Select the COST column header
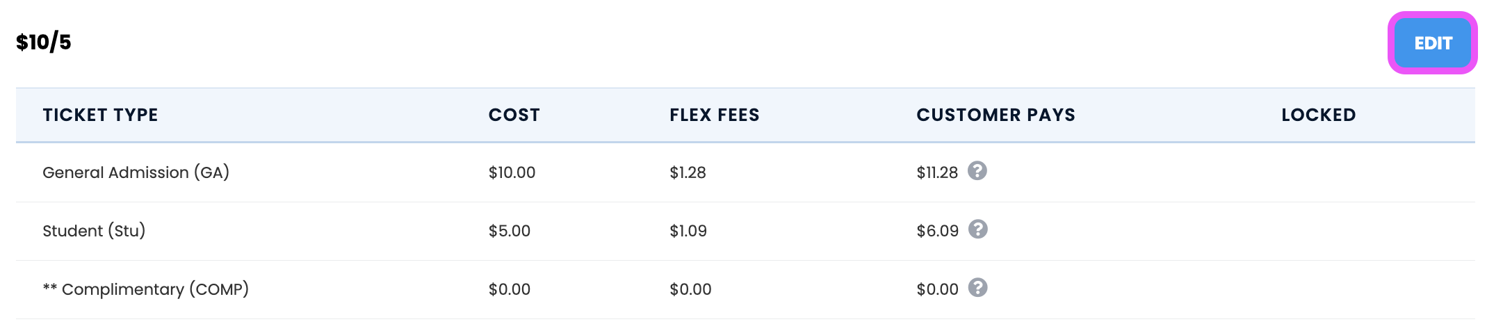 click(x=514, y=115)
